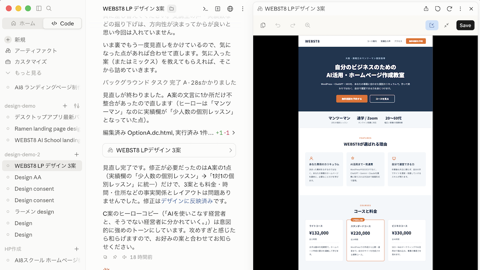
Task: Open the WEBST8 LPデザイン 3案 artifact card
Action: (x=169, y=150)
